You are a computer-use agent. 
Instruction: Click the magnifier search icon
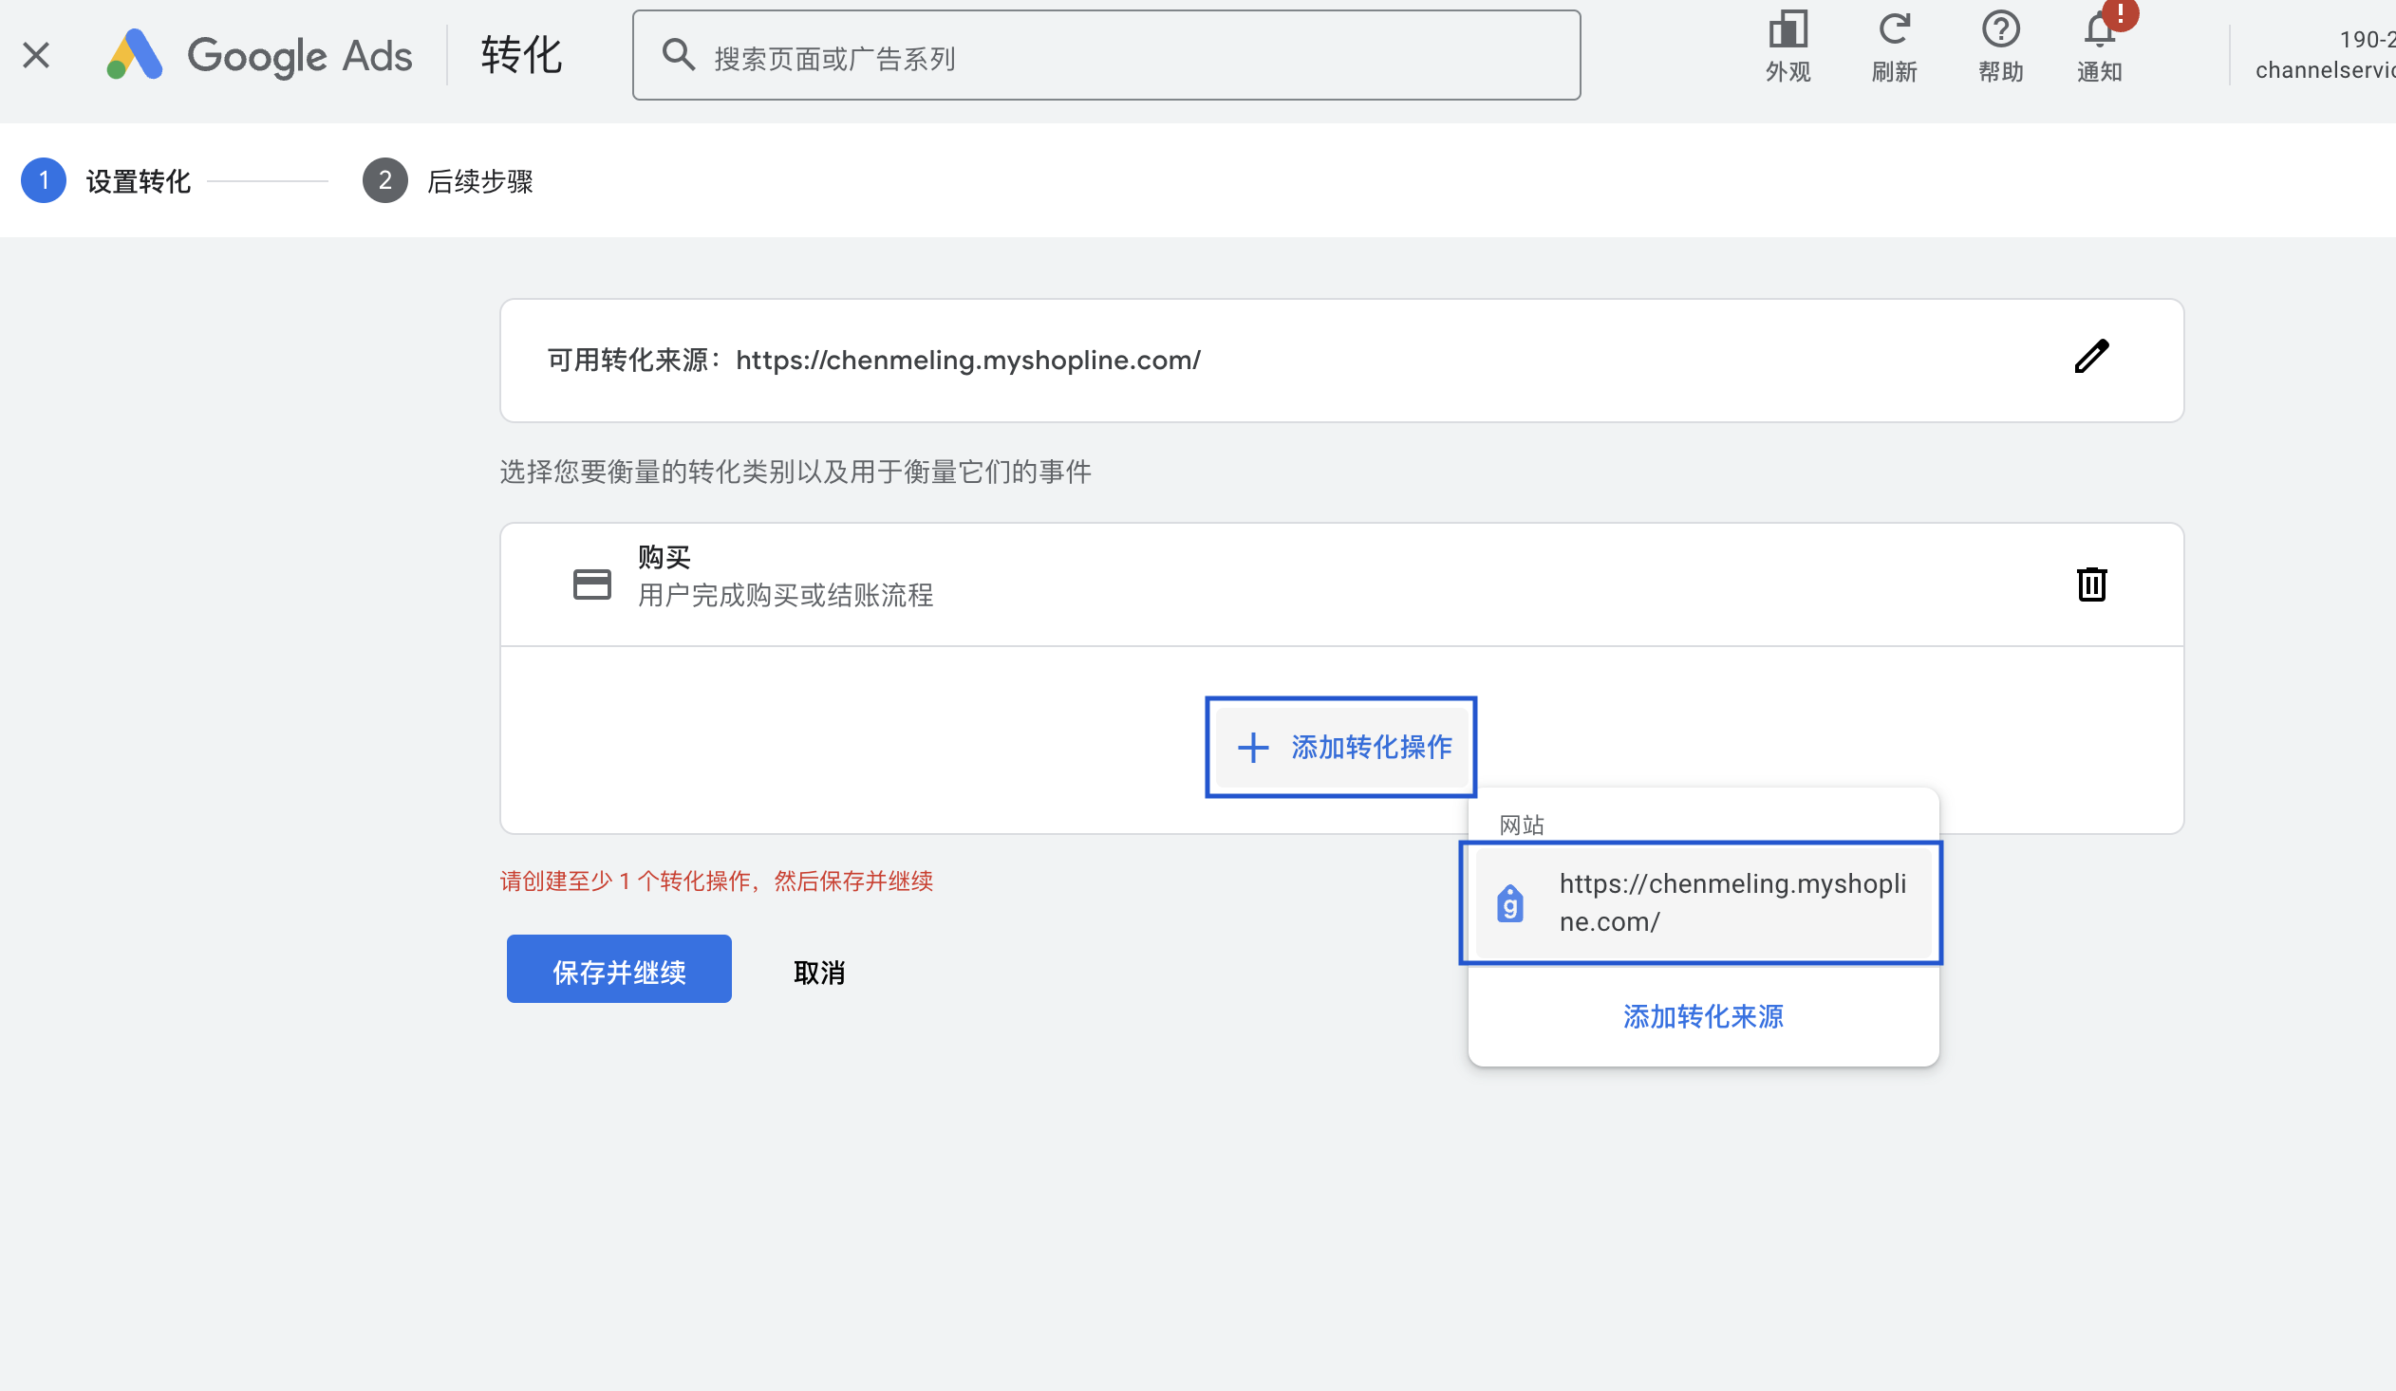pyautogui.click(x=678, y=55)
